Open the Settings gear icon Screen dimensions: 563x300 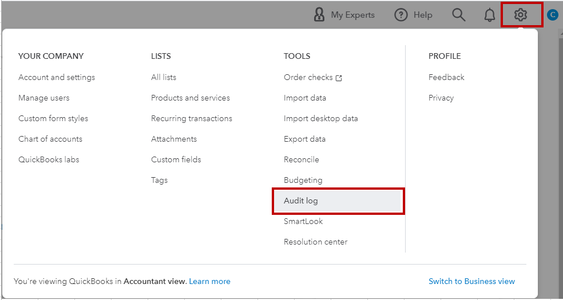520,15
